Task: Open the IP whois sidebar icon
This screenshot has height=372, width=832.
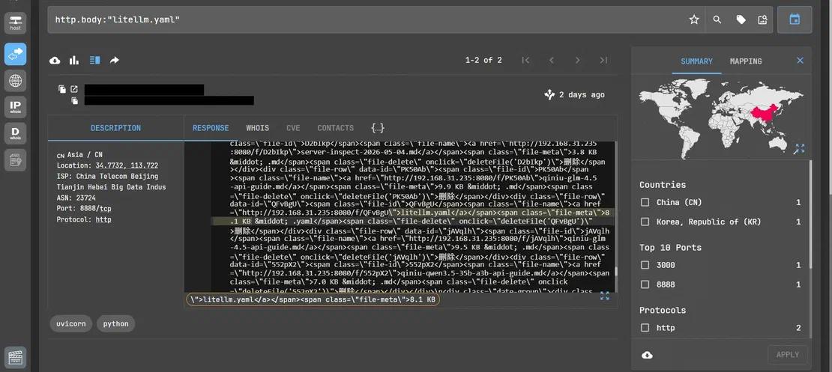Action: point(16,107)
